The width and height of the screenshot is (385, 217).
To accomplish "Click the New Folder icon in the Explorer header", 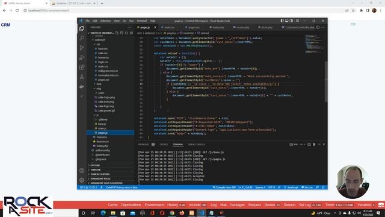I will (x=122, y=33).
